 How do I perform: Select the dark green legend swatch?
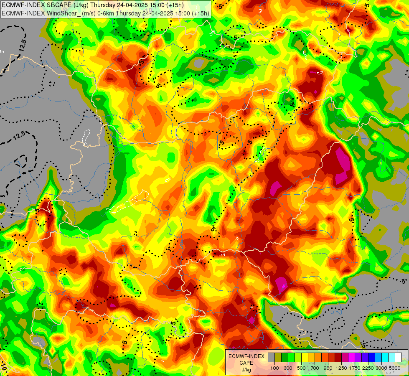click(x=285, y=357)
